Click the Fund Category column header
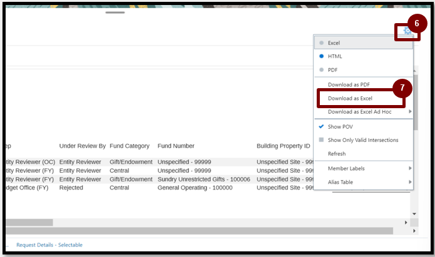The width and height of the screenshot is (435, 257). 130,146
